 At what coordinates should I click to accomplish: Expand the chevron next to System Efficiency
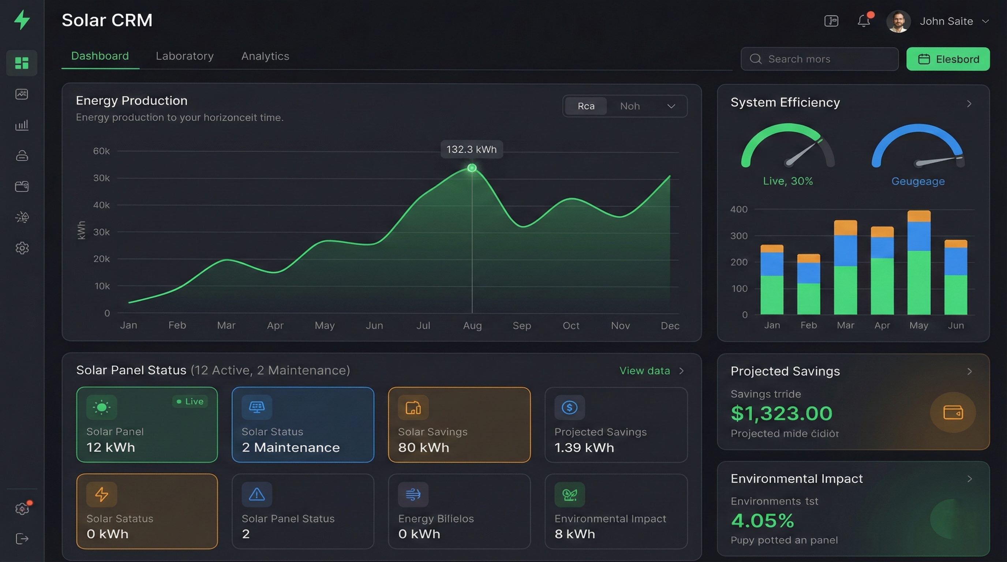pyautogui.click(x=969, y=104)
